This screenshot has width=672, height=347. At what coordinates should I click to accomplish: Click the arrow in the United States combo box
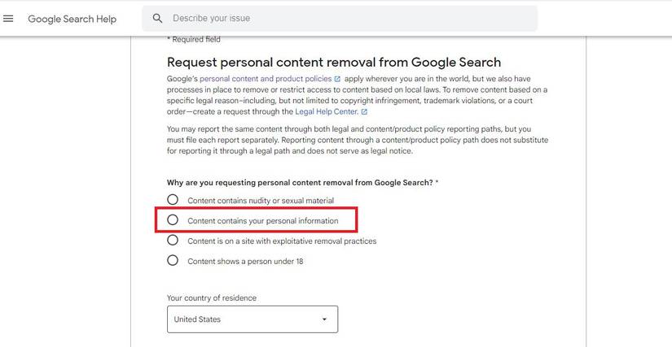pyautogui.click(x=324, y=319)
